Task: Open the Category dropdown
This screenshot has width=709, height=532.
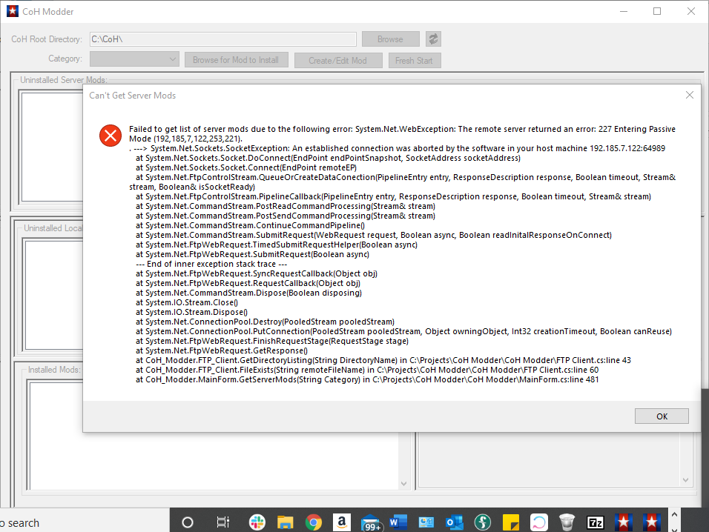Action: point(134,59)
